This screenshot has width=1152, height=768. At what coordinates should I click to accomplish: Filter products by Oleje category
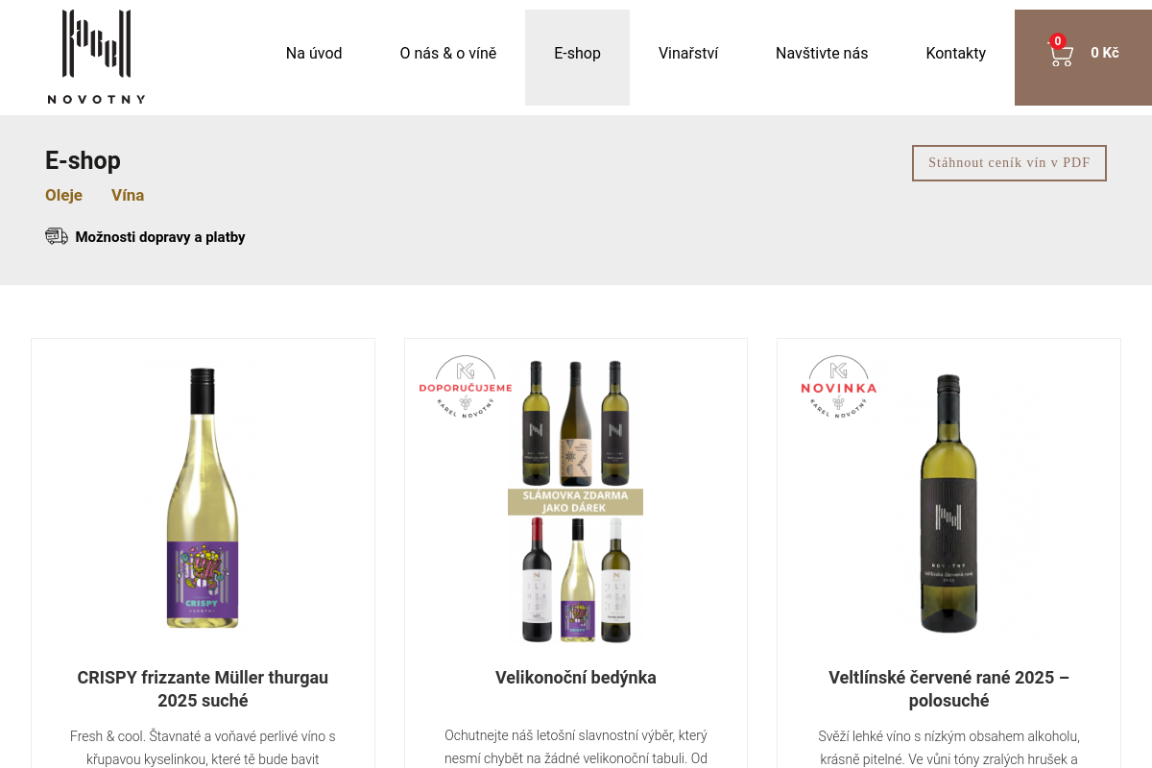point(63,196)
